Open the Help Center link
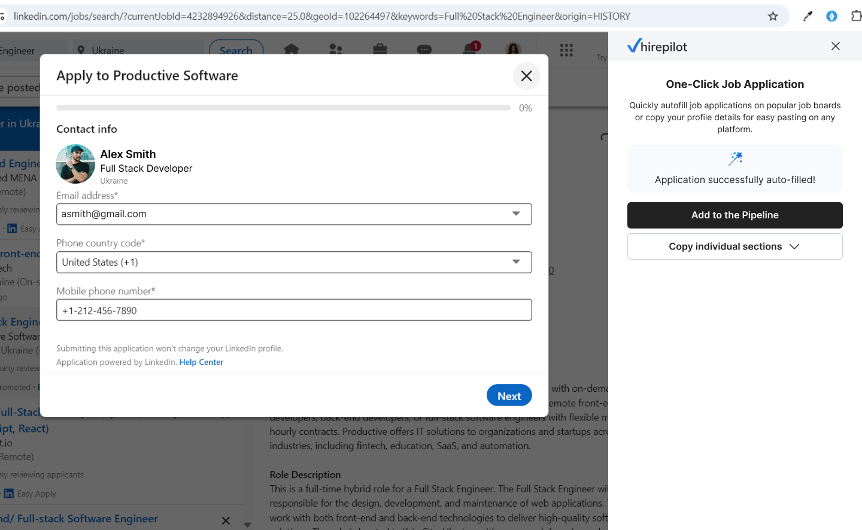The height and width of the screenshot is (530, 862). (201, 362)
